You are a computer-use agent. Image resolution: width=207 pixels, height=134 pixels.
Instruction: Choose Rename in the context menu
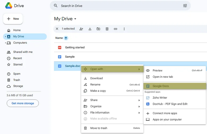[x=112, y=85]
